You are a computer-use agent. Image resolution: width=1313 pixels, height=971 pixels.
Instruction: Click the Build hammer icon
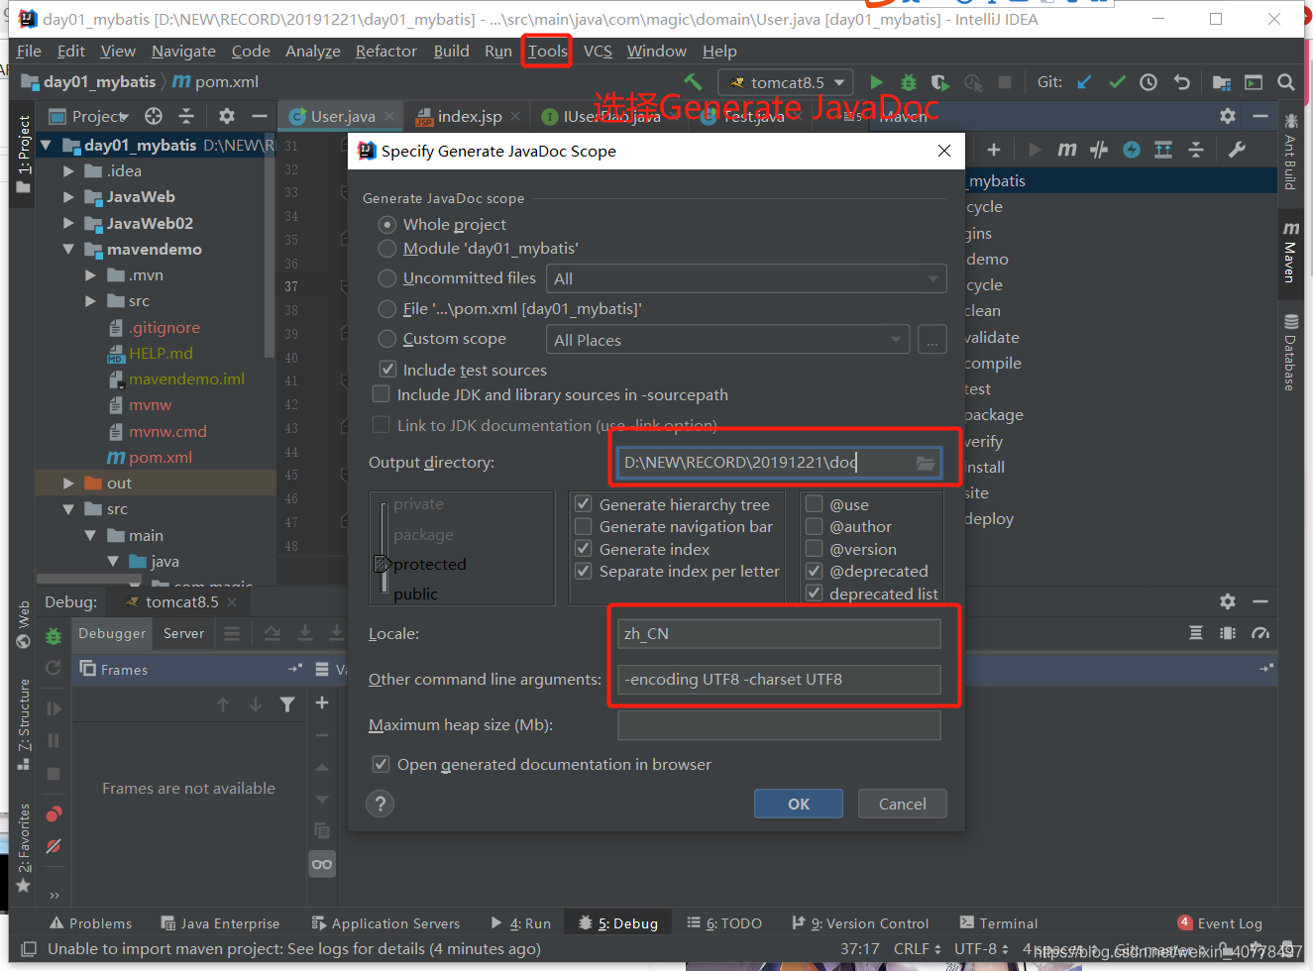[x=694, y=82]
